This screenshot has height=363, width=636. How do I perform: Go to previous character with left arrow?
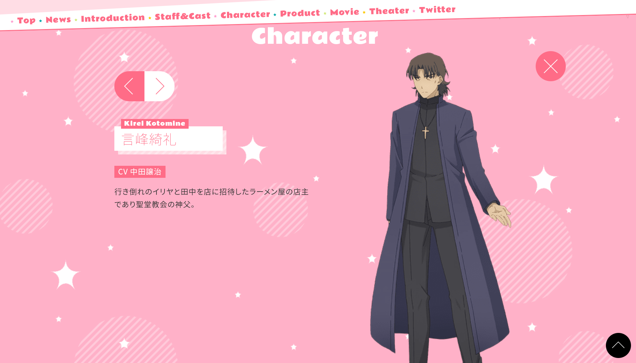point(129,86)
